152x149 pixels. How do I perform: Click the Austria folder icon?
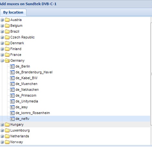point(7,20)
